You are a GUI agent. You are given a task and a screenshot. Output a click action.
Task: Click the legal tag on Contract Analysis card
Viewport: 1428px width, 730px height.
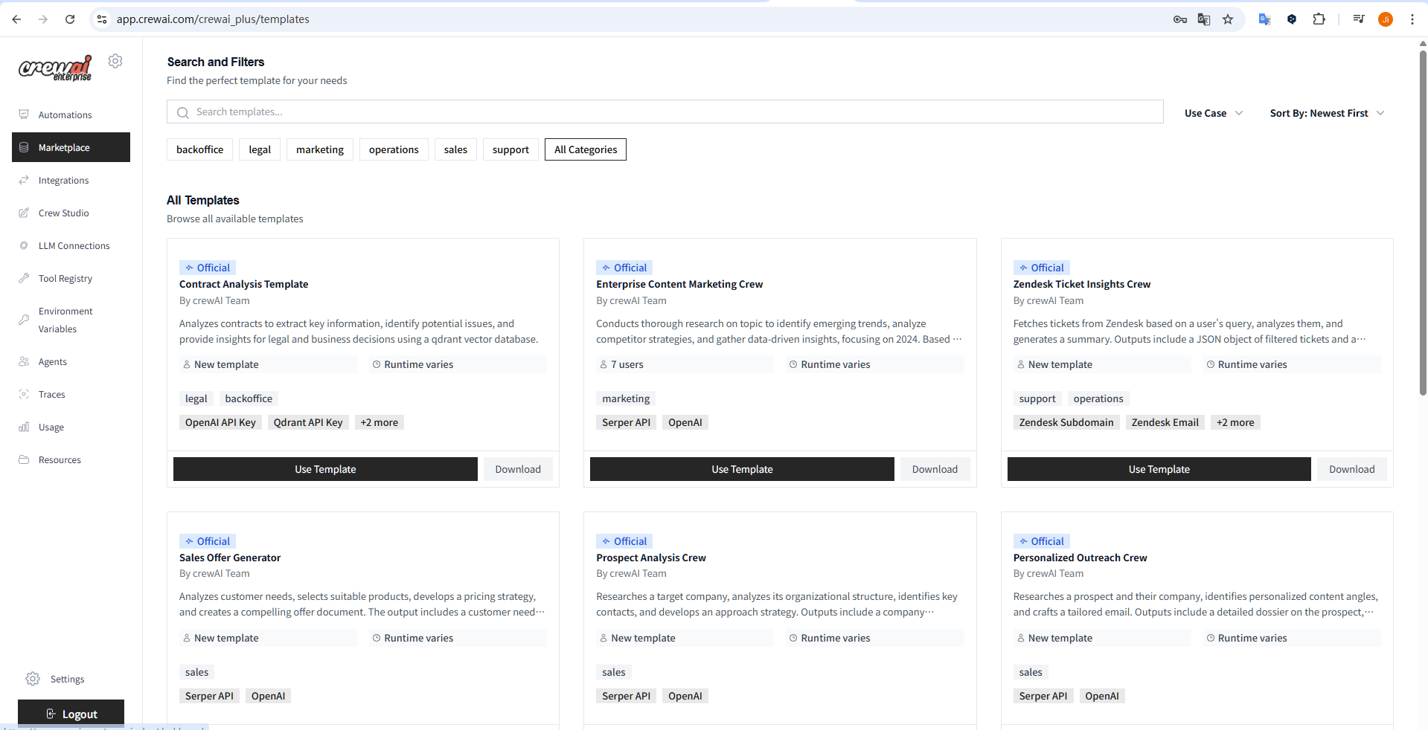(196, 398)
